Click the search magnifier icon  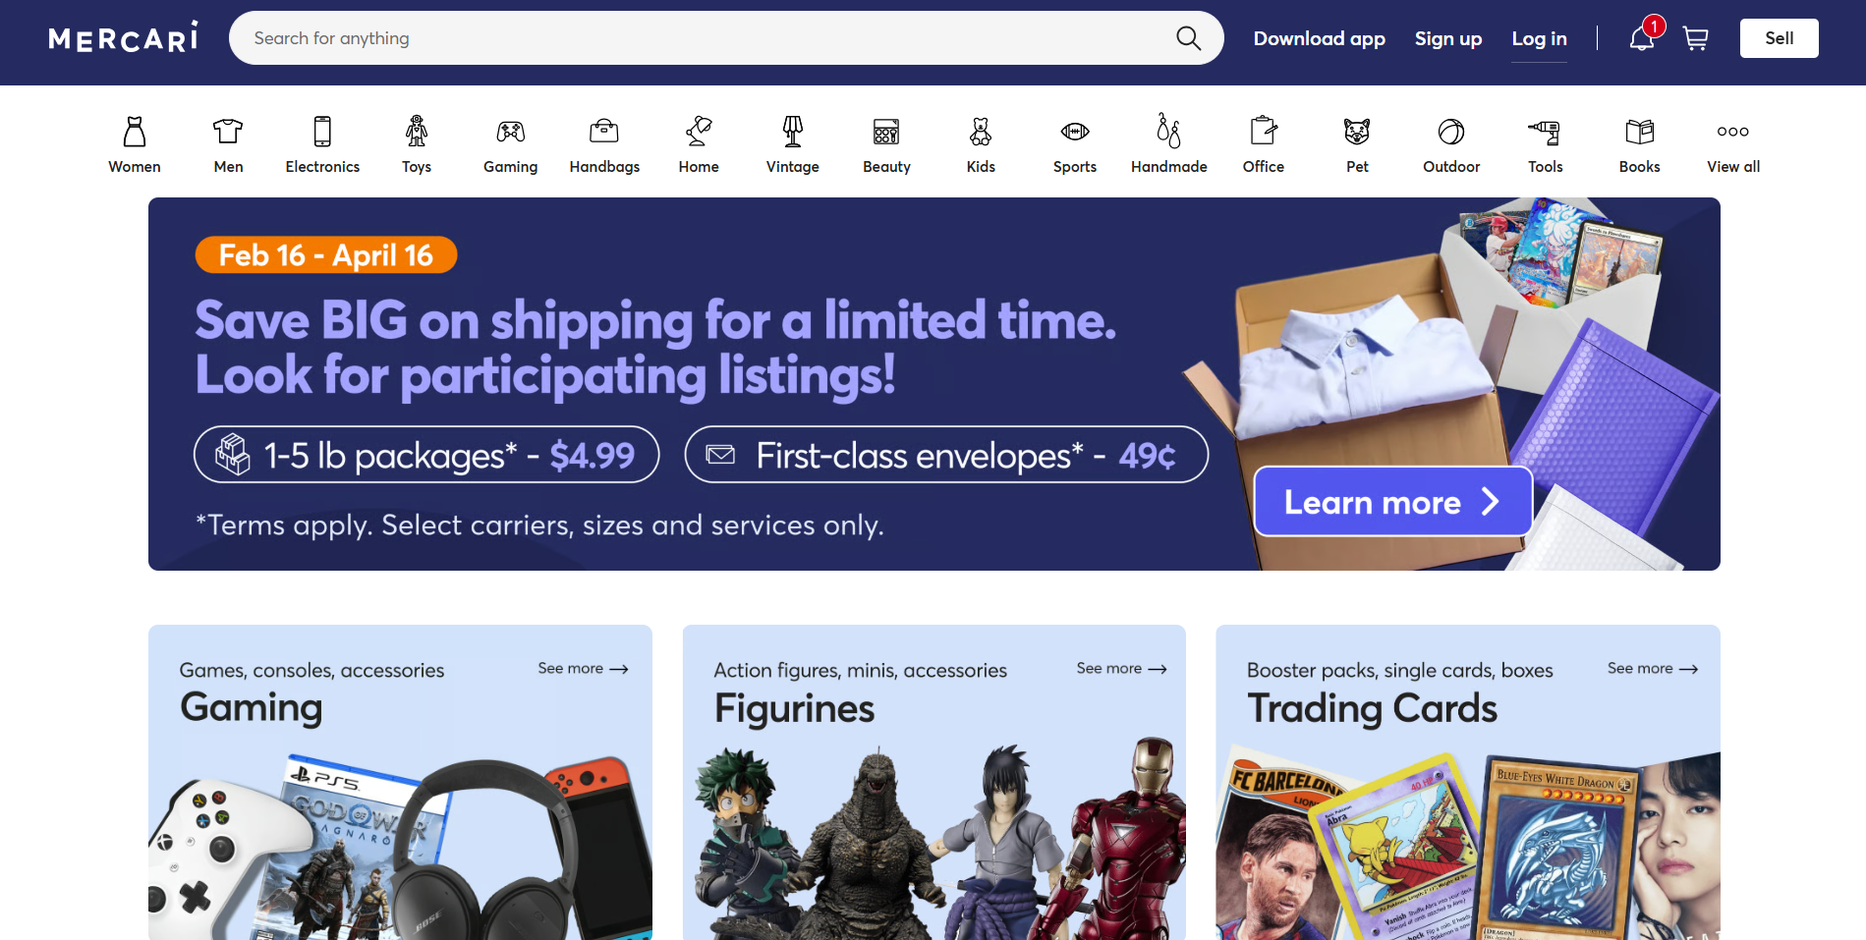point(1188,38)
